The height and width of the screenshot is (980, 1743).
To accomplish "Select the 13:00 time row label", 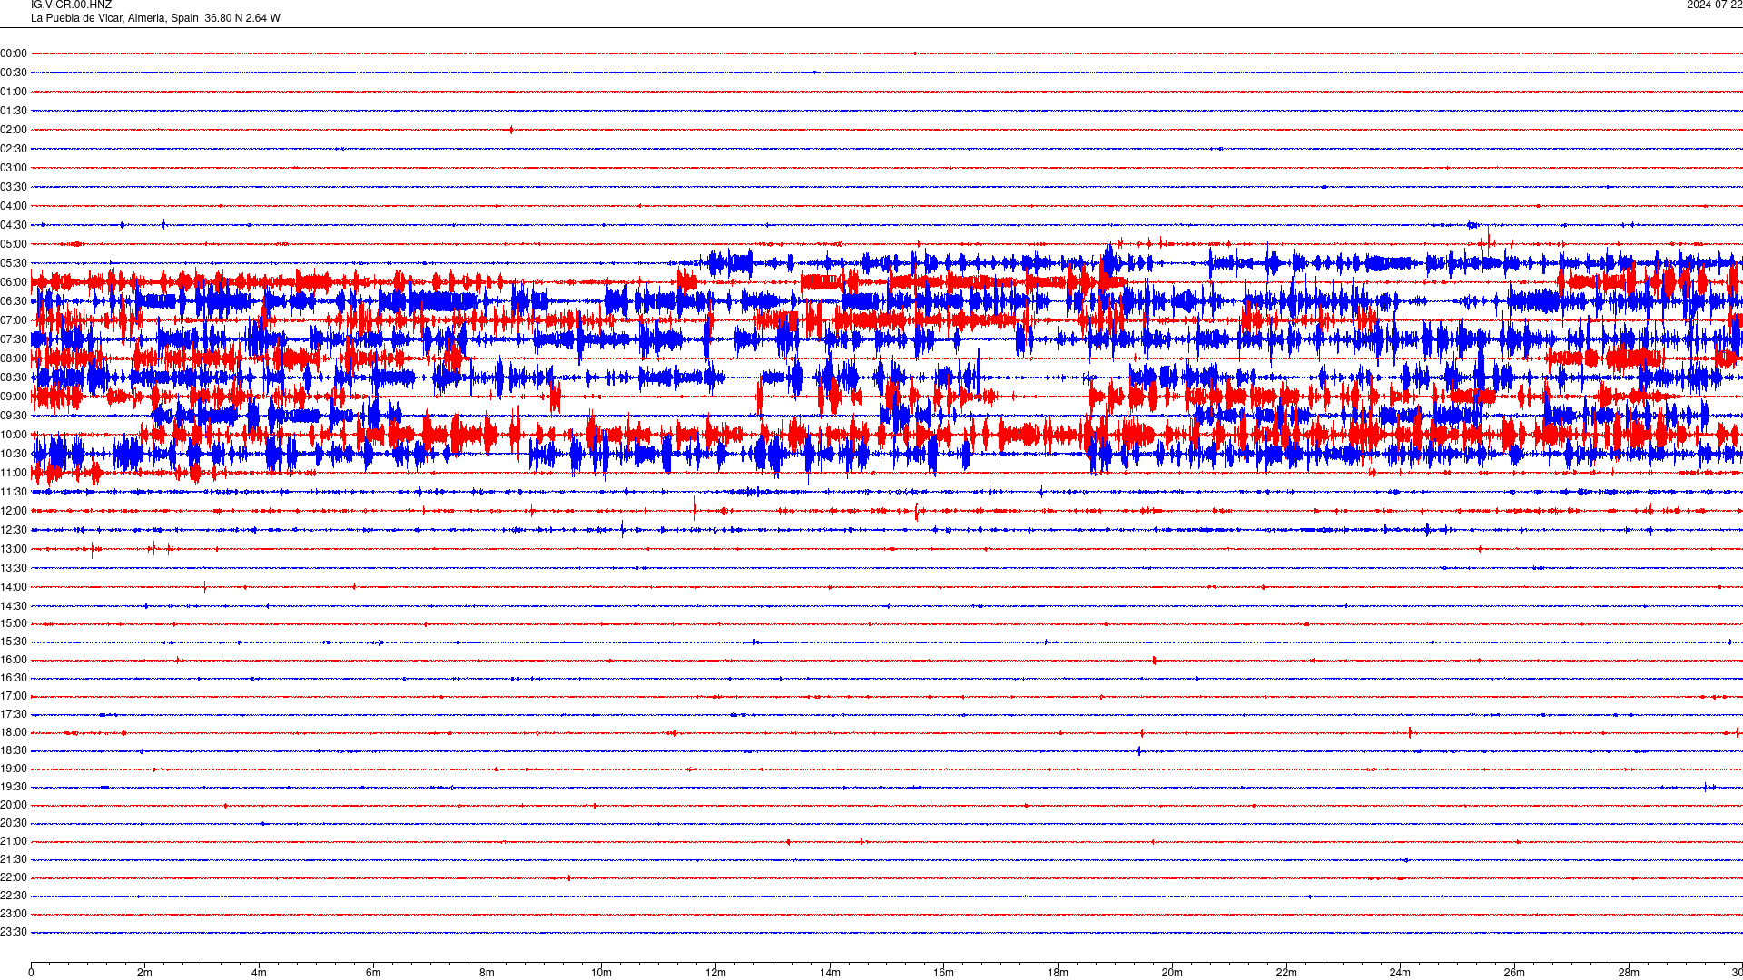I will pos(14,549).
